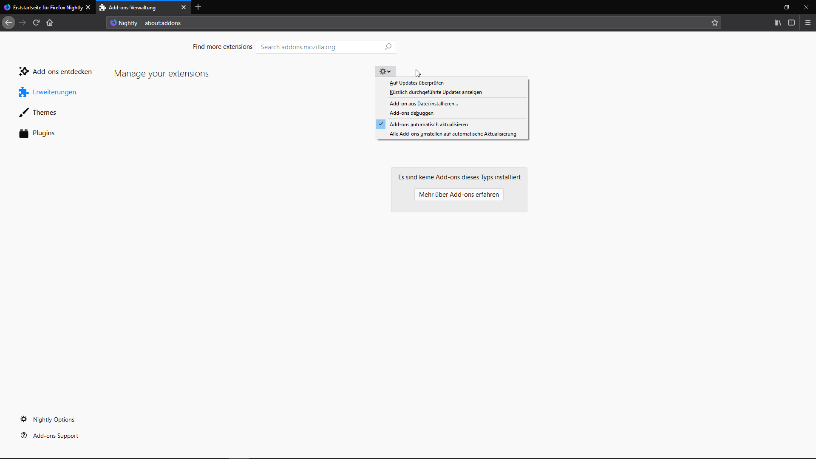The image size is (816, 459).
Task: Select Auf Updates überprüfen
Action: tap(416, 83)
